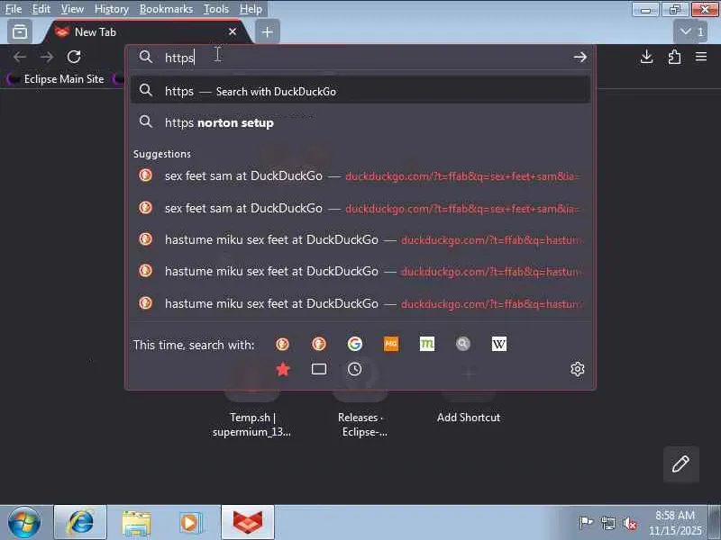
Task: Search with the gray magnifier engine icon
Action: pyautogui.click(x=463, y=344)
